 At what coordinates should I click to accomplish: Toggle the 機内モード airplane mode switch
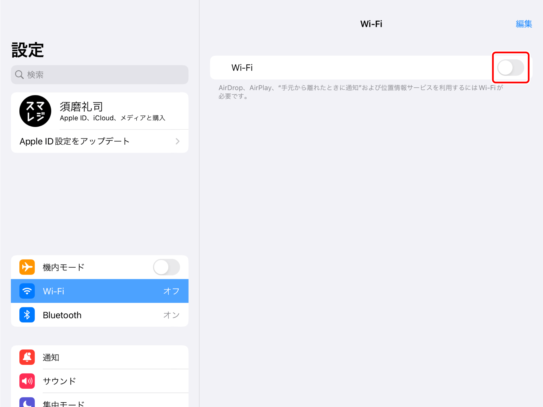point(166,267)
